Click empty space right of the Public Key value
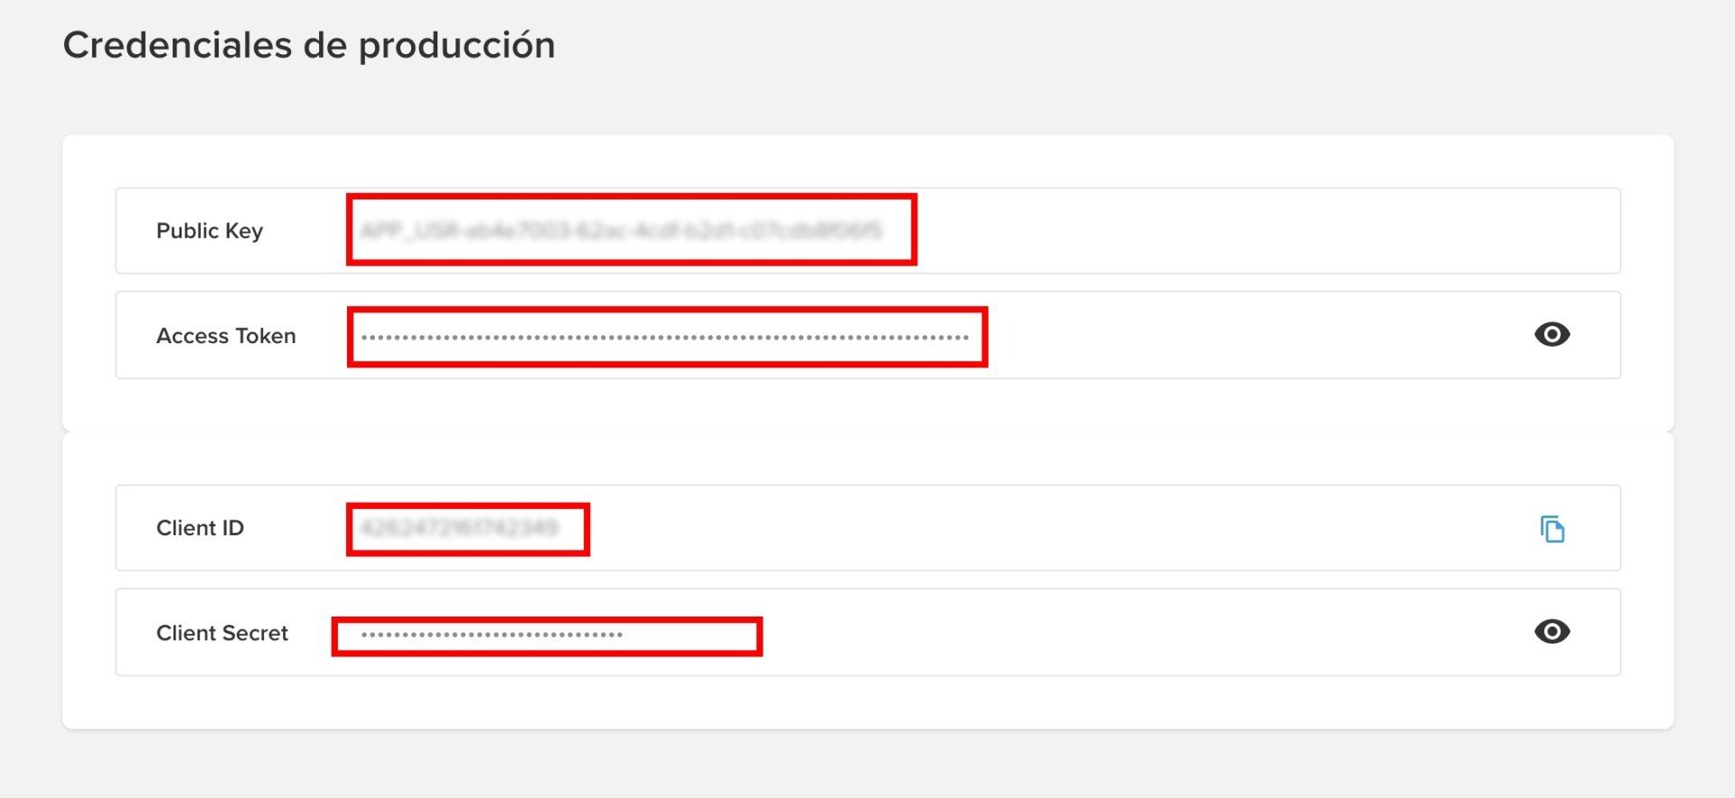The image size is (1735, 798). point(1265,231)
